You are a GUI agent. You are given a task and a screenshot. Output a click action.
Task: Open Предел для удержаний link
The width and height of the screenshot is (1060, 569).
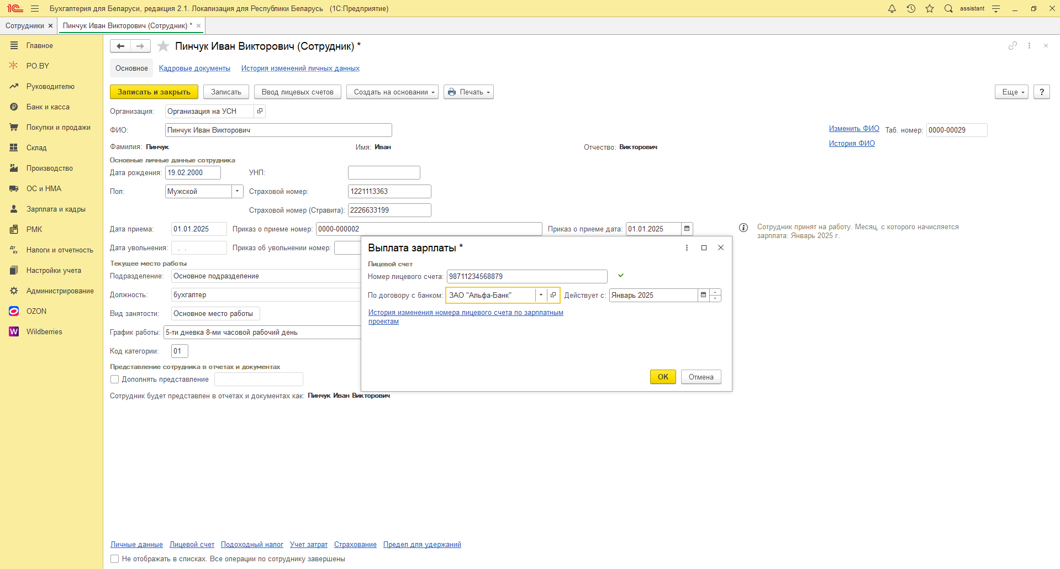pos(422,544)
